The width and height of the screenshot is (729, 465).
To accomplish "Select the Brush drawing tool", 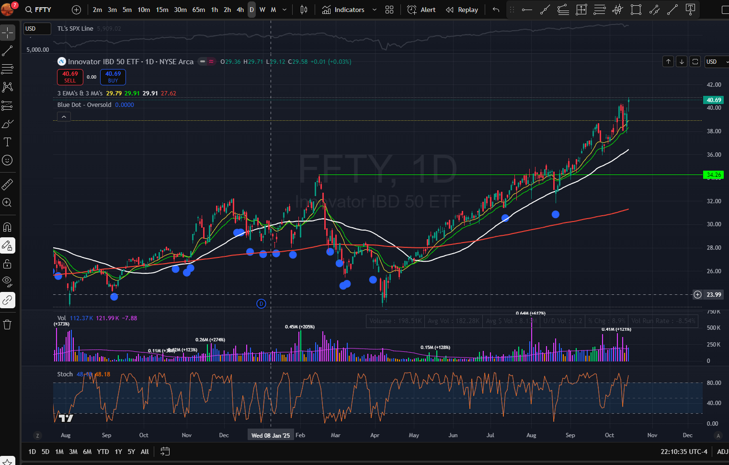I will tap(8, 124).
